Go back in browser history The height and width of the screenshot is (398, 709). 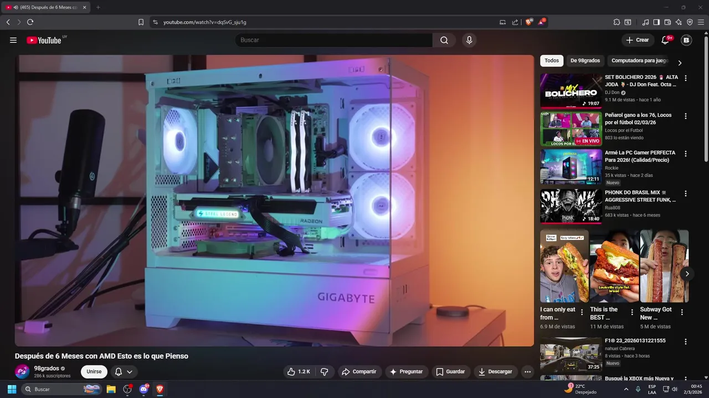click(x=8, y=22)
